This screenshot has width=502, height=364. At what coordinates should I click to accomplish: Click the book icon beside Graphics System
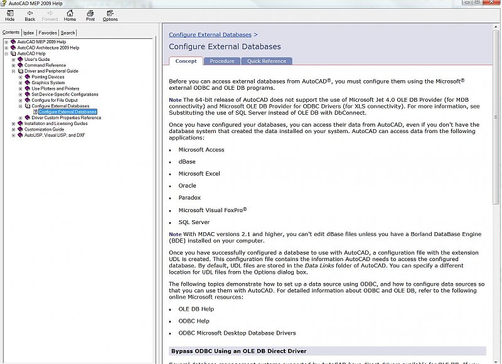pos(28,83)
